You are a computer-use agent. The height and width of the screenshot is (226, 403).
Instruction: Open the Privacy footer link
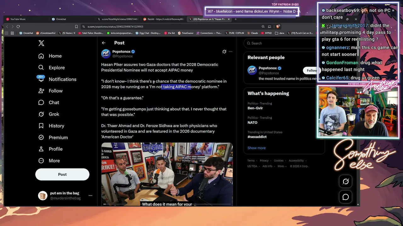tap(264, 161)
